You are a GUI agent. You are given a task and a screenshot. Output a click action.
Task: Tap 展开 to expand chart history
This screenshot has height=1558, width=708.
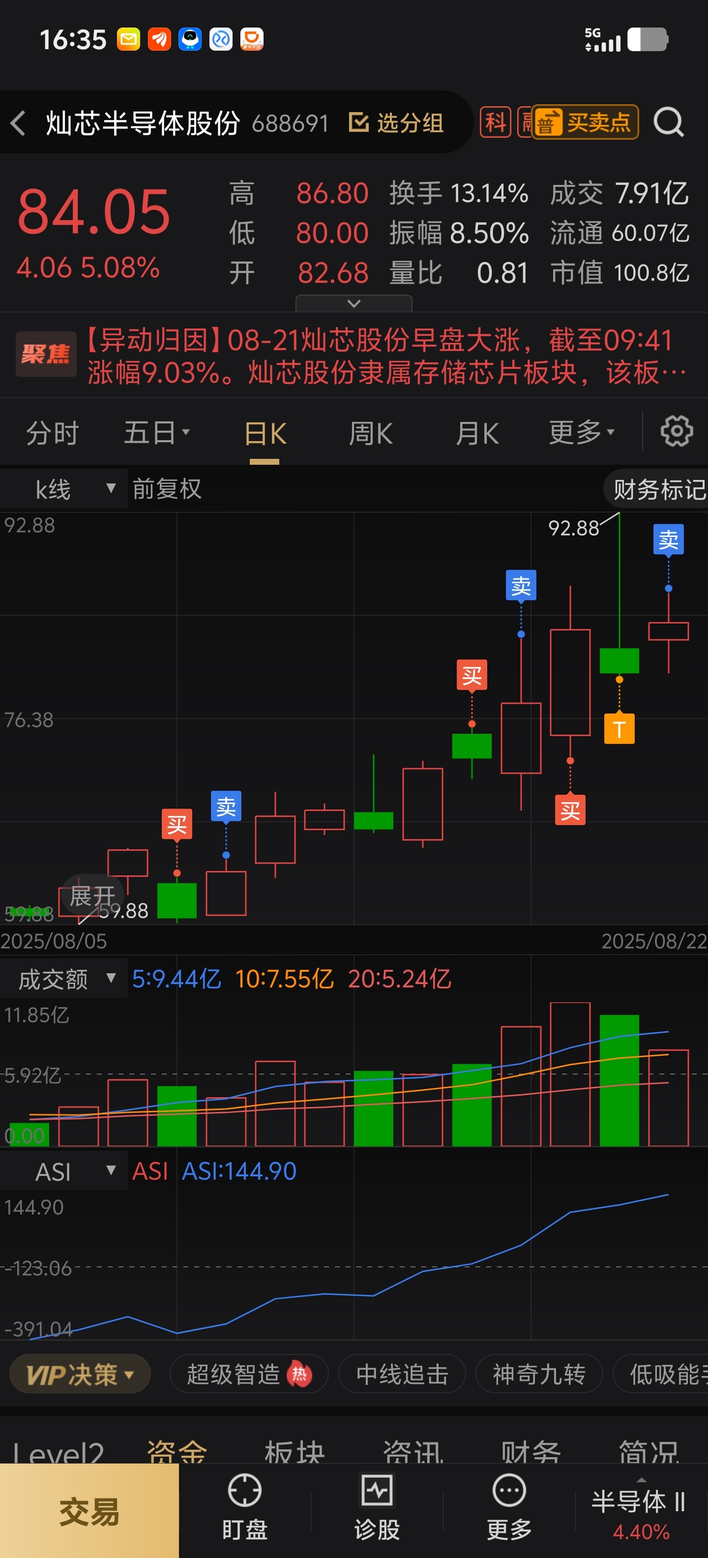pos(92,896)
